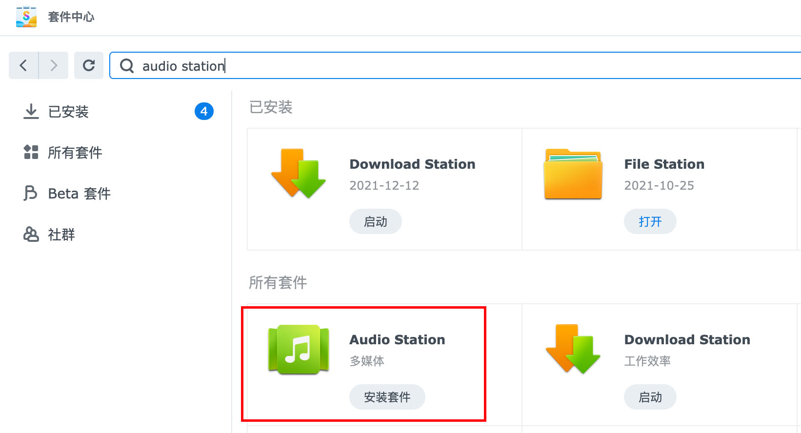Focus the audio station search field
This screenshot has width=801, height=433.
coord(439,66)
